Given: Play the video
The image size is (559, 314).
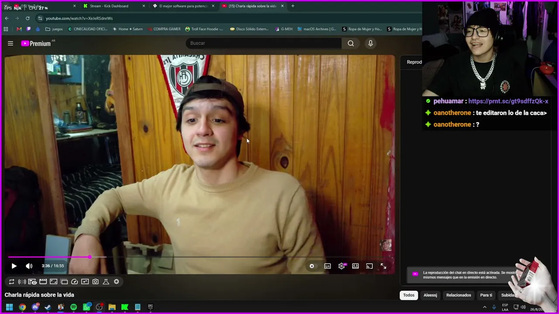Looking at the screenshot, I should click(x=14, y=266).
